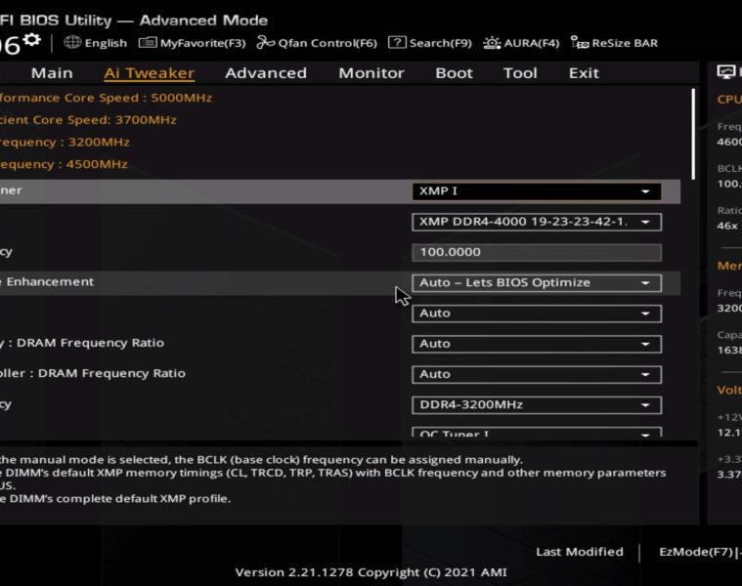This screenshot has height=586, width=742.
Task: Open XMP DDR4-4000 profile dropdown
Action: point(537,222)
